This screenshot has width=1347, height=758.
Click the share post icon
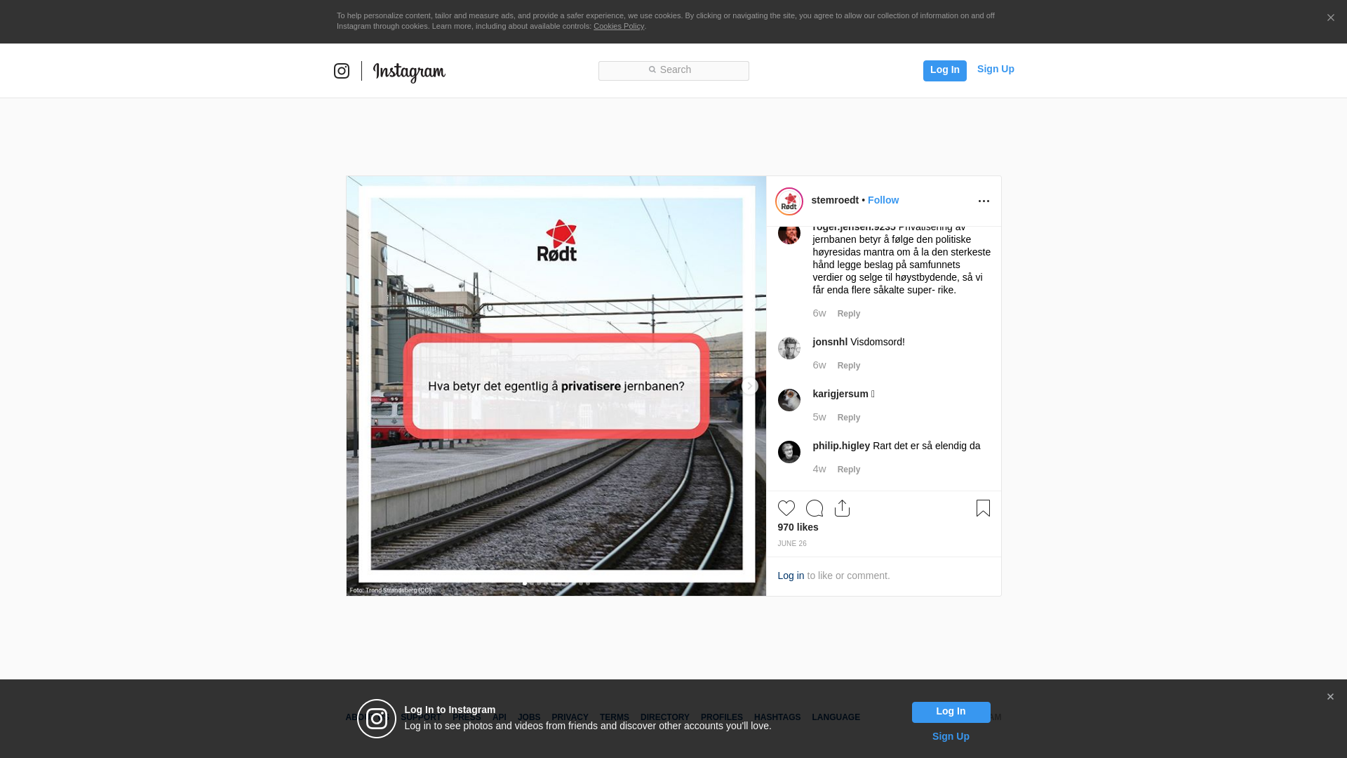click(842, 508)
